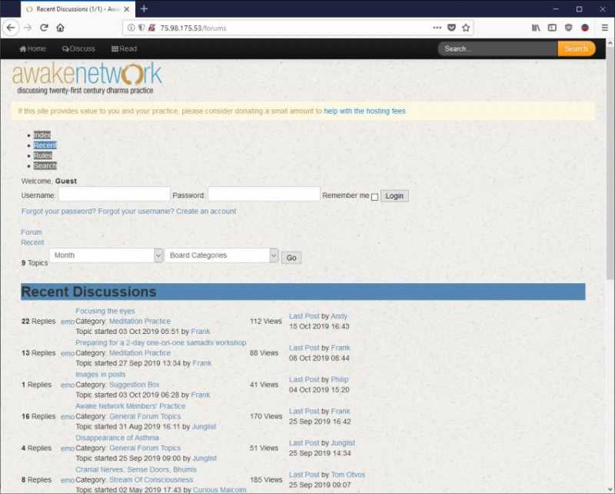This screenshot has height=494, width=615.
Task: Enable the Remember me checkbox
Action: point(374,197)
